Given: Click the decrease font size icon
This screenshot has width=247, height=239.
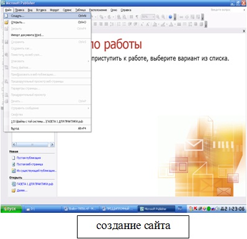Looking at the screenshot, I should (x=142, y=24).
